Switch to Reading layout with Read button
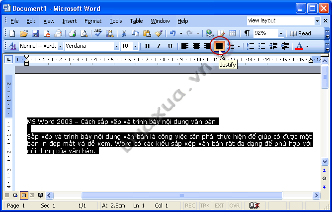Viewport: 332px width, 212px height. pyautogui.click(x=301, y=33)
